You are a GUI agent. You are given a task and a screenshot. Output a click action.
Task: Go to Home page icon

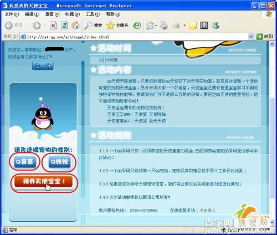pyautogui.click(x=75, y=25)
